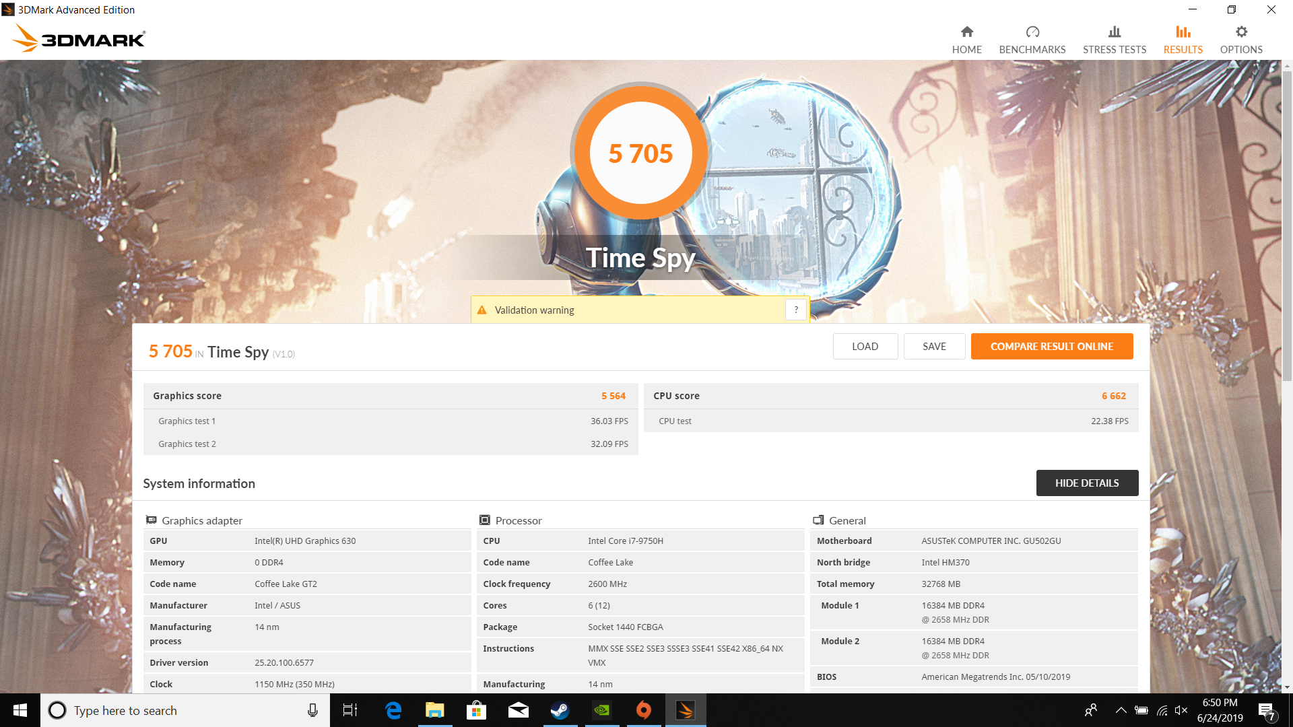Click the 3DMark vertical scrollbar
Image resolution: width=1293 pixels, height=727 pixels.
[x=1287, y=227]
